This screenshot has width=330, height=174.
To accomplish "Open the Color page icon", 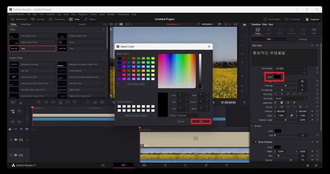I will pyautogui.click(x=185, y=165).
